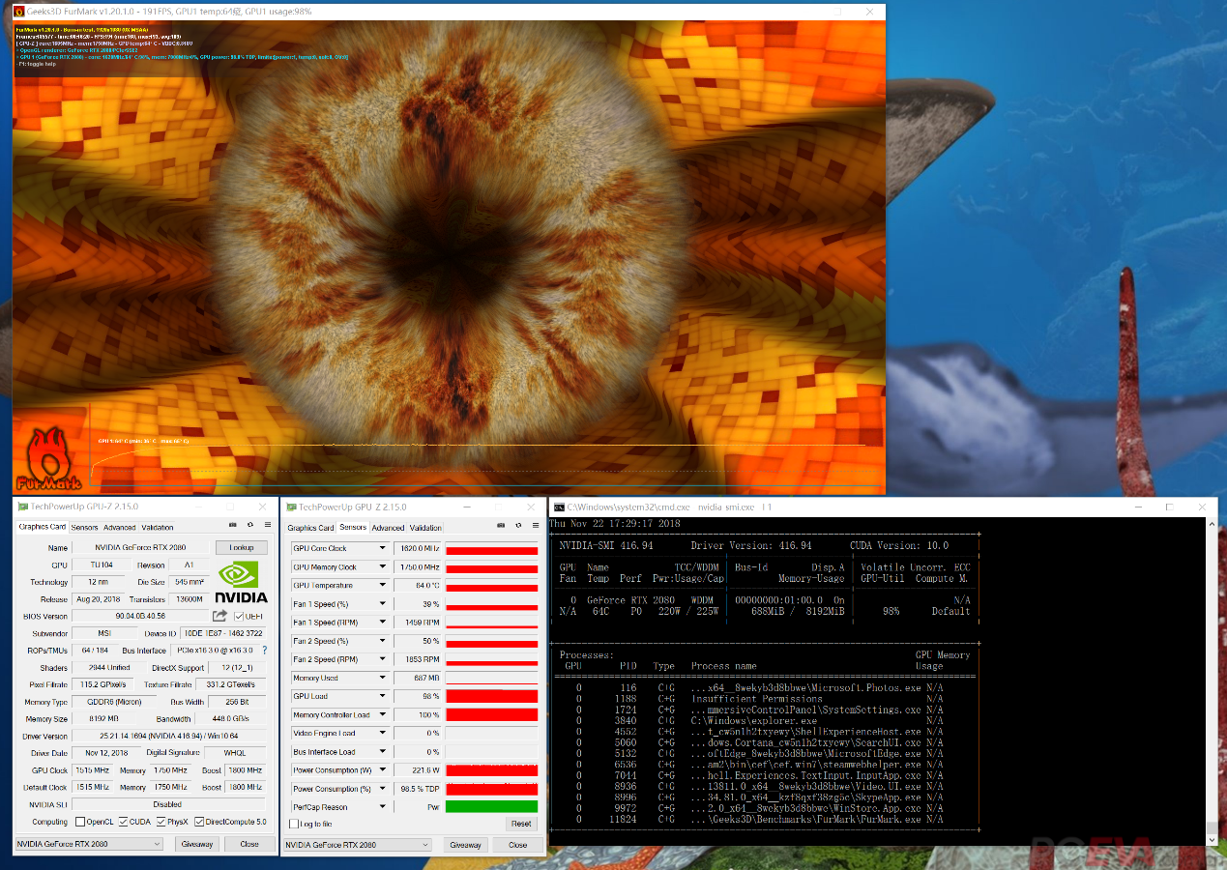
Task: Switch to Sensors tab in Graphics Card window
Action: (x=84, y=528)
